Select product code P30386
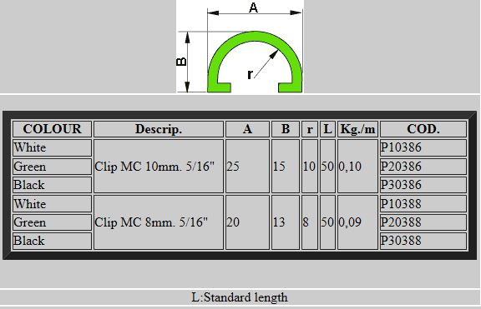This screenshot has height=309, width=481. (401, 185)
